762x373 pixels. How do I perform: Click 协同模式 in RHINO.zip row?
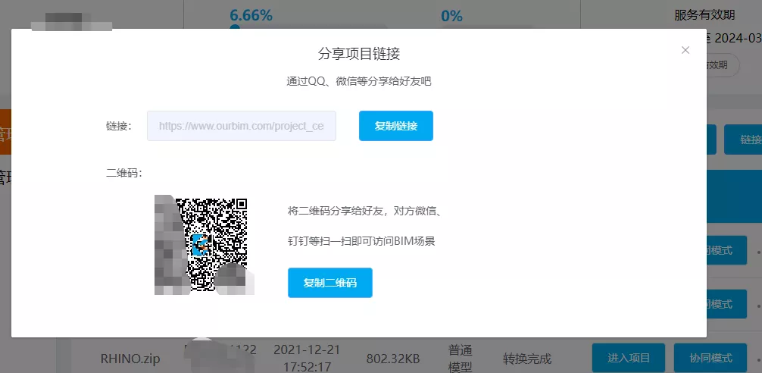(x=710, y=359)
